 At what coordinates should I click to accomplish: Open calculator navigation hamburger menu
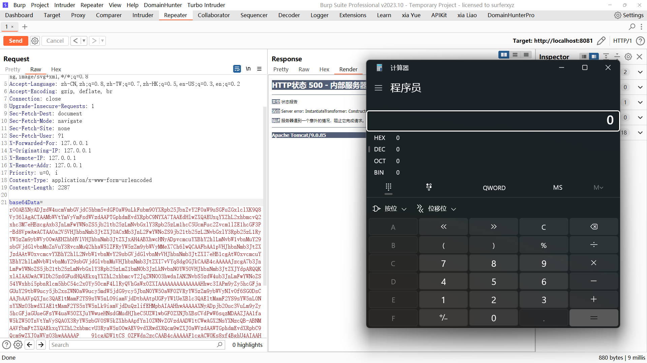point(378,88)
